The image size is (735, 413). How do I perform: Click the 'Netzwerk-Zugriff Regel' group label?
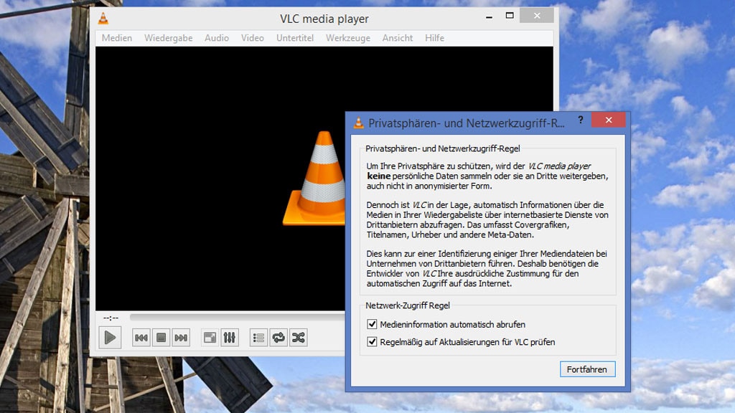[x=408, y=305]
